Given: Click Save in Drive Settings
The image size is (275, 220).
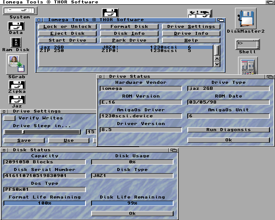Looking at the screenshot, I should click(24, 141).
